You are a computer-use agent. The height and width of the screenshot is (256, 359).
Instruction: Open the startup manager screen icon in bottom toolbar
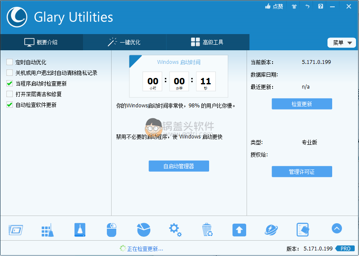16,230
